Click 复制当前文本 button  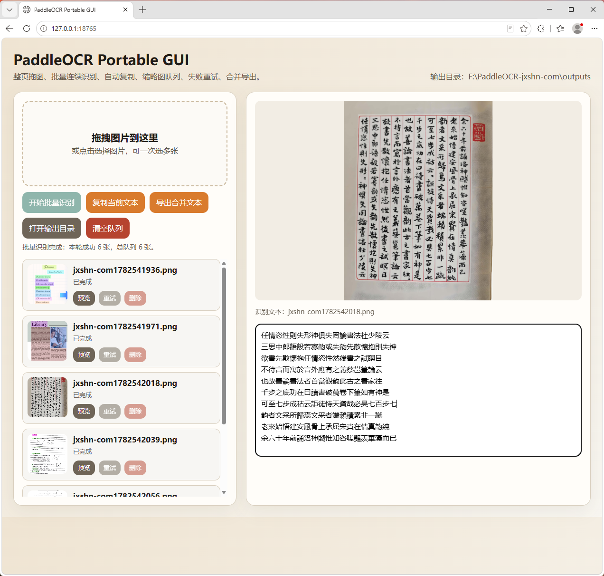[115, 202]
